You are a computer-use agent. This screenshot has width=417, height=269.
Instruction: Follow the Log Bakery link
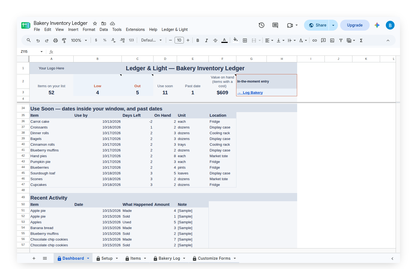250,93
